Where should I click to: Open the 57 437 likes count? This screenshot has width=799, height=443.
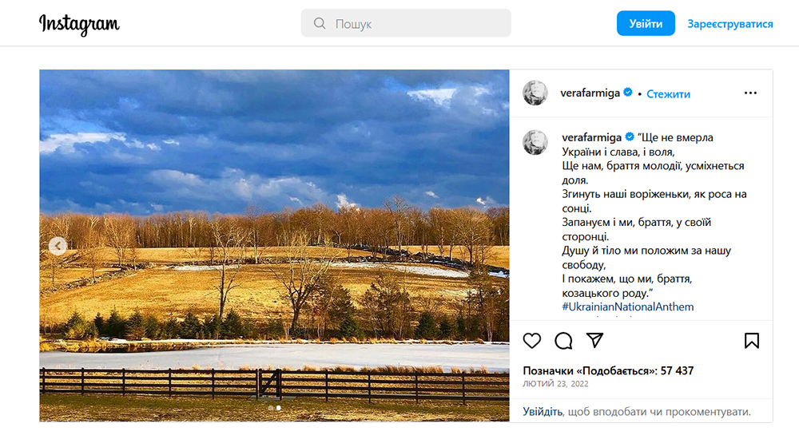pyautogui.click(x=673, y=371)
